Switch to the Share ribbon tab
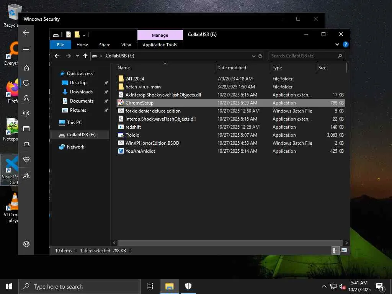Screen dimensions: 392x294 pyautogui.click(x=105, y=45)
